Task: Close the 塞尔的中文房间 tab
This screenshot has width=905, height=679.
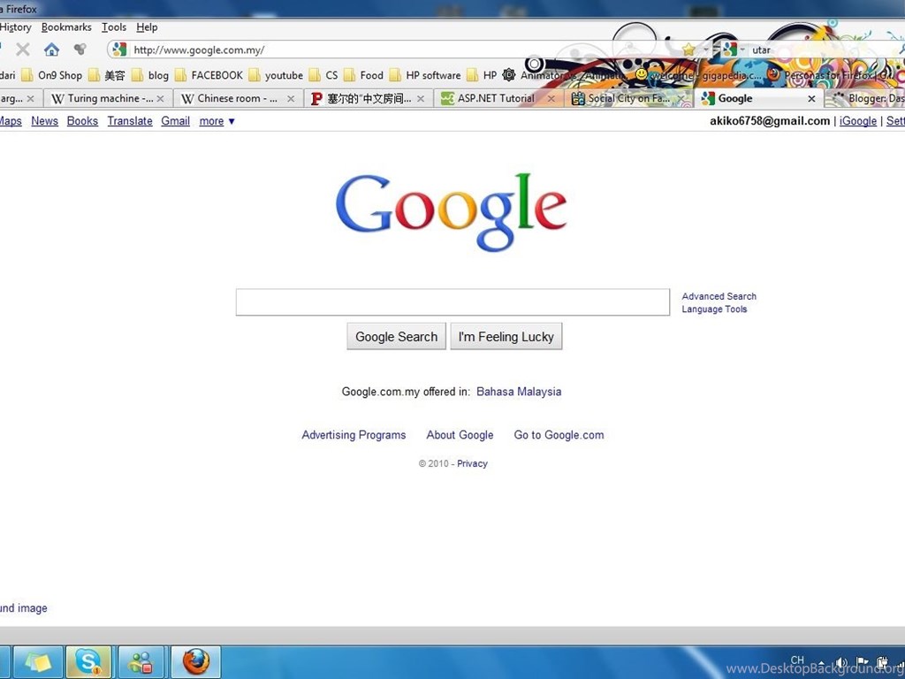Action: [x=421, y=99]
